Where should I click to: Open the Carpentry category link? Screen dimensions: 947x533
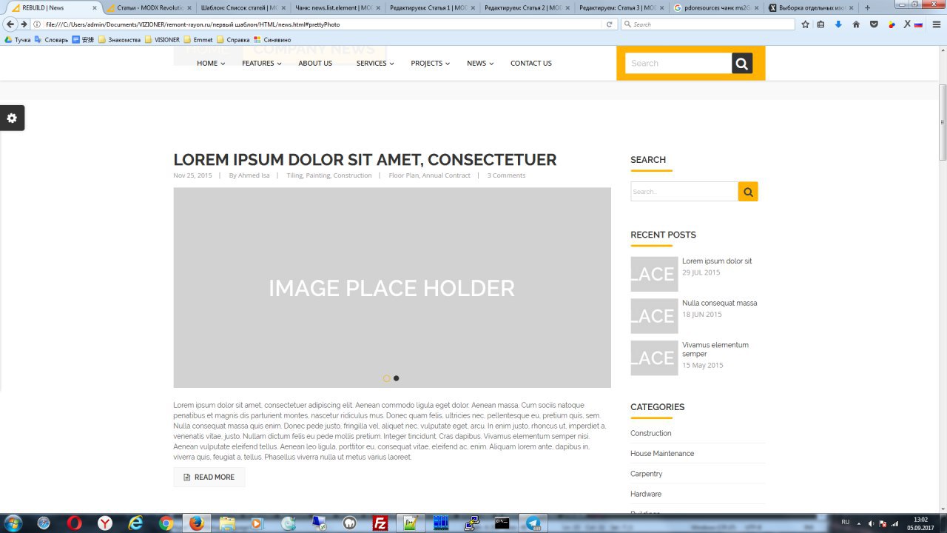tap(647, 474)
